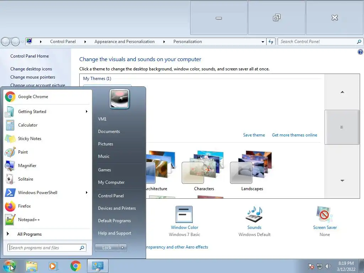Open Window Color settings icon
This screenshot has height=273, width=364.
pos(184,214)
